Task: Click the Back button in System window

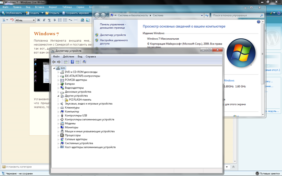Action: point(97,15)
